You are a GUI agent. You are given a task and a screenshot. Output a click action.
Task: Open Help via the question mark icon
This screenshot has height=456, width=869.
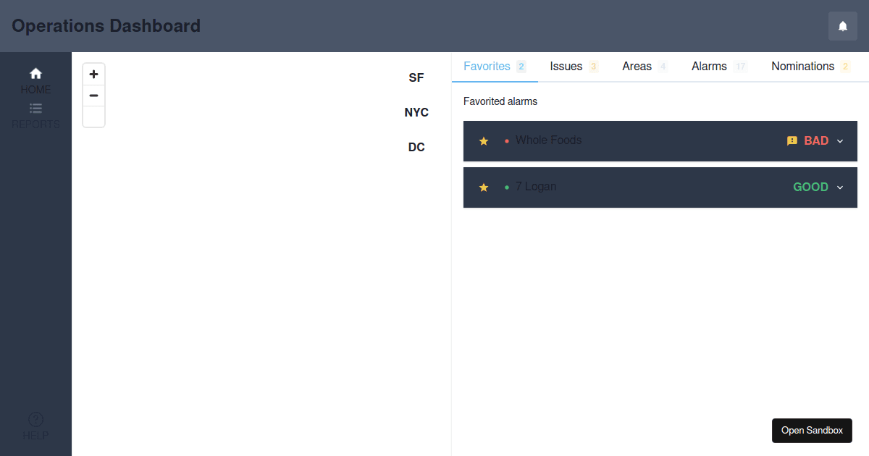tap(35, 419)
